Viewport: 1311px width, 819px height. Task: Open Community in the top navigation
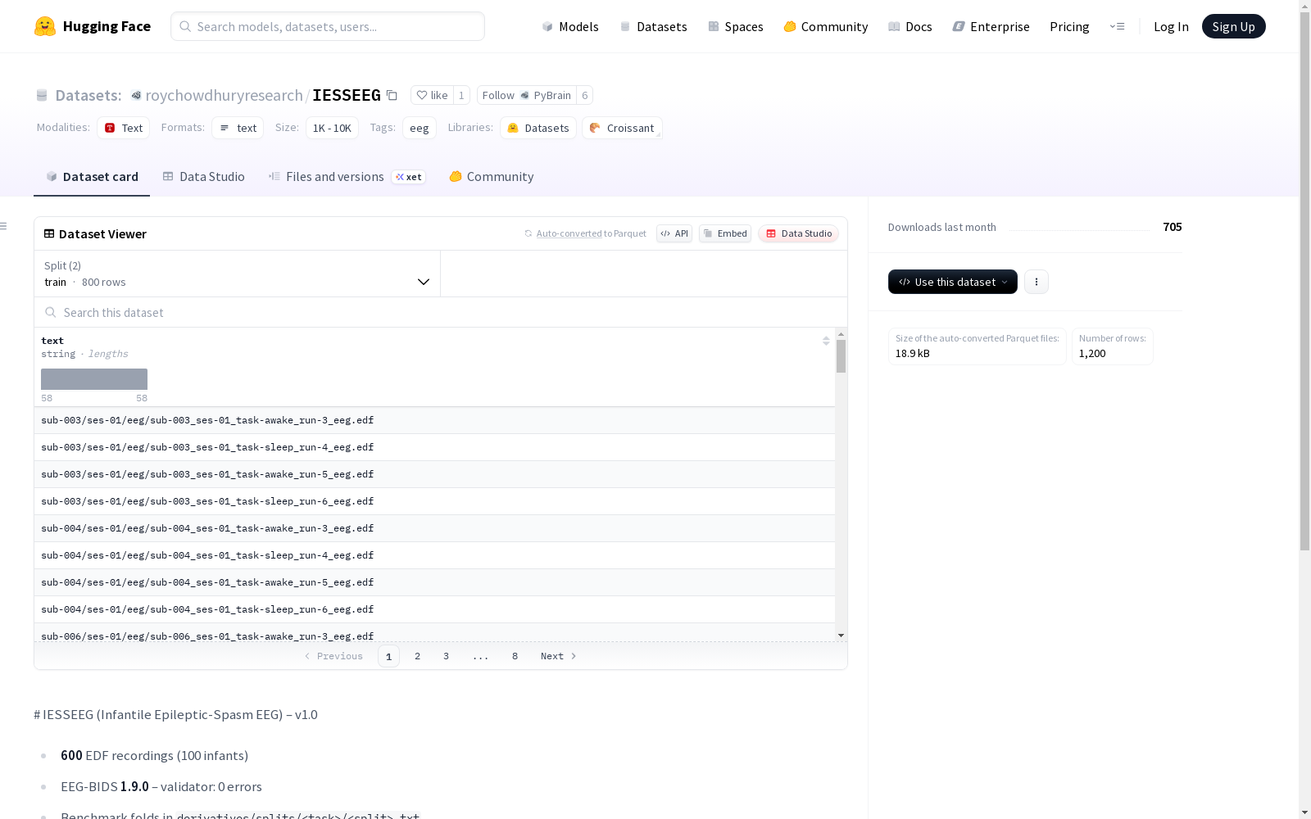(x=826, y=26)
